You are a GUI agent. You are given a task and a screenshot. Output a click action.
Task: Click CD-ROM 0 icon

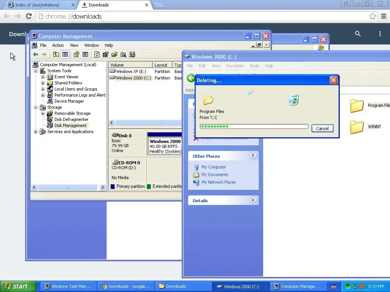click(115, 162)
